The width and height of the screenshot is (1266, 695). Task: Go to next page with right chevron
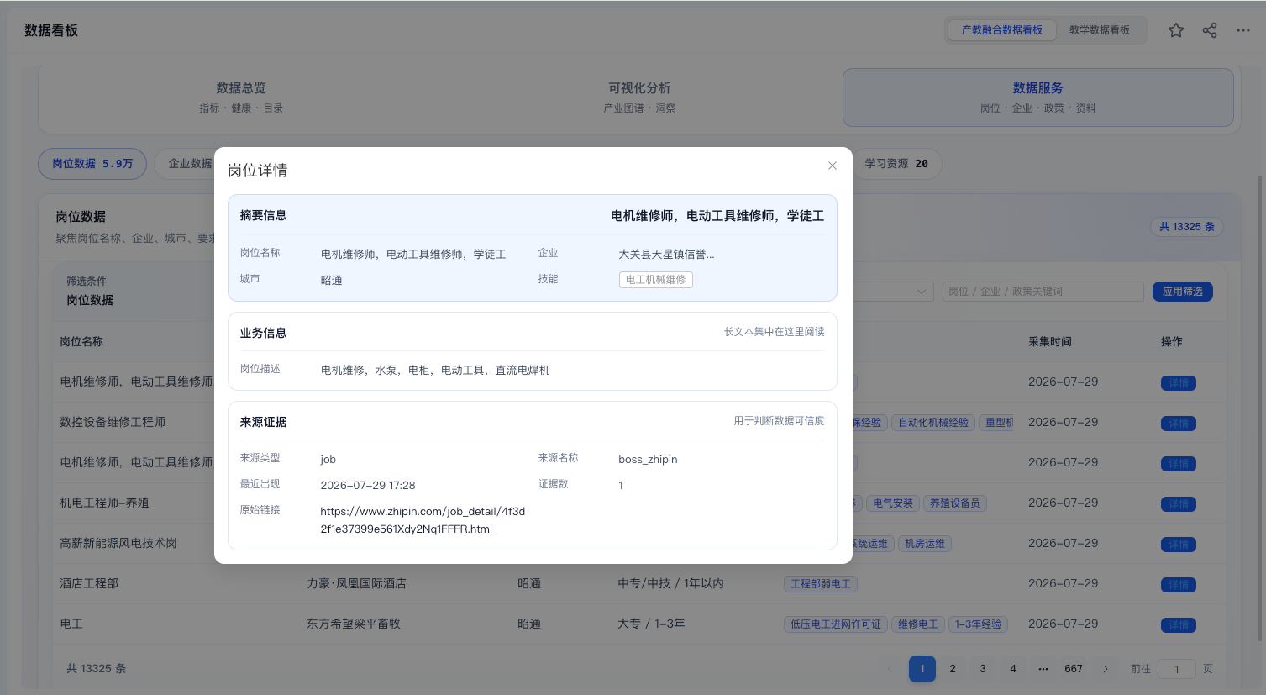pos(1106,669)
